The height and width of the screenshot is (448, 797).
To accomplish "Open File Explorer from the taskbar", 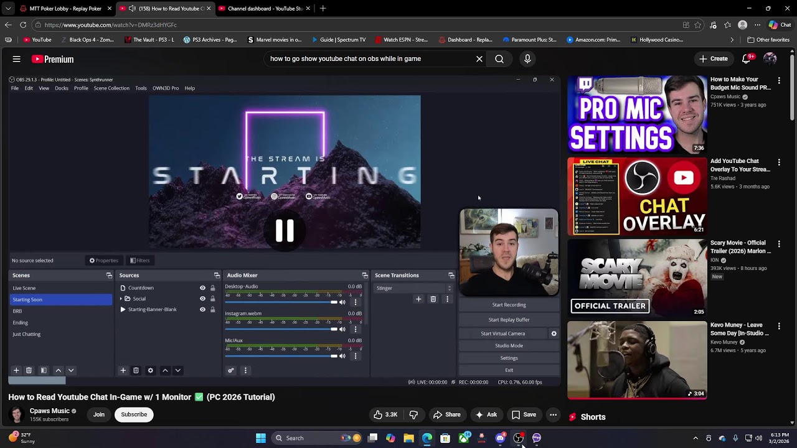I will pyautogui.click(x=408, y=438).
